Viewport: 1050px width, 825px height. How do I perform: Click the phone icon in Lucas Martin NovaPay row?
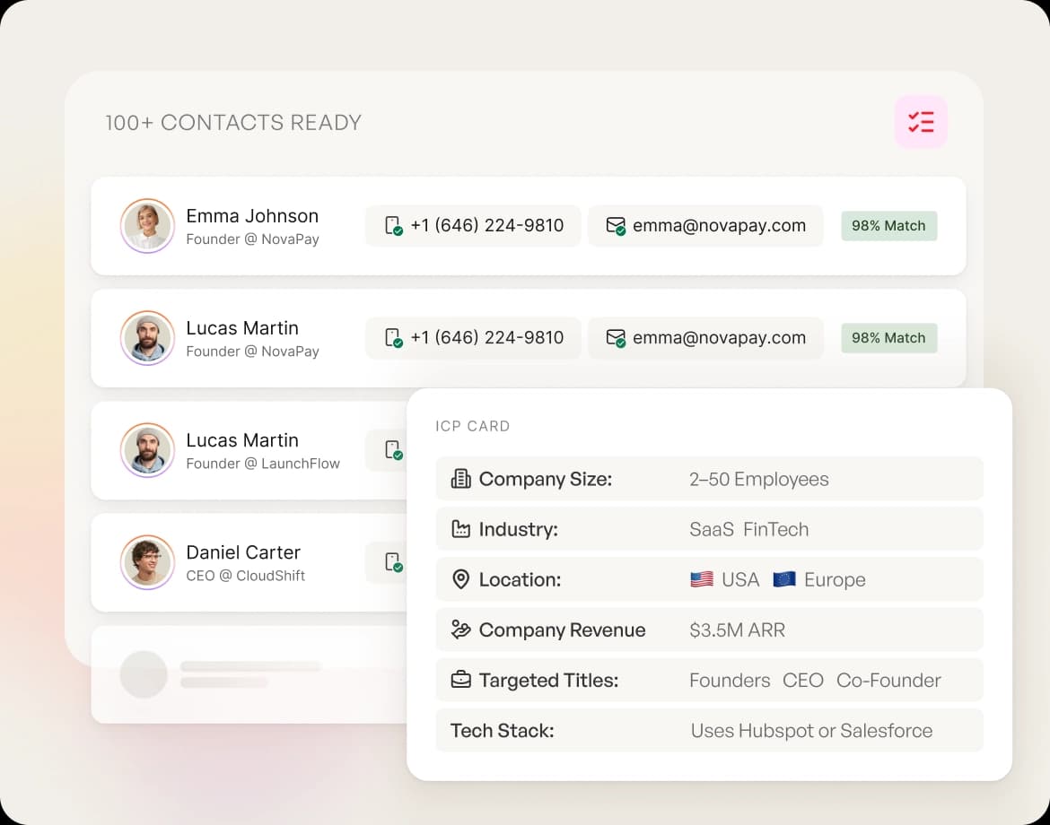point(393,338)
